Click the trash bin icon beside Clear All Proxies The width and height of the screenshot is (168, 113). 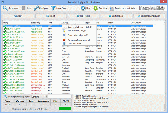[x=64, y=43]
